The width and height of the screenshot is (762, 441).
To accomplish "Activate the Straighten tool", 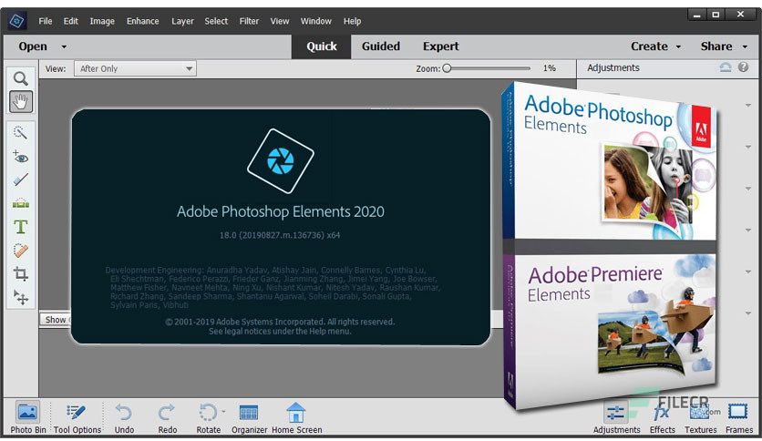I will click(20, 203).
